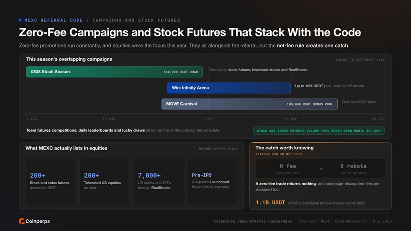Click the 1 AUG axis label
This screenshot has width=411, height=231.
point(32,119)
